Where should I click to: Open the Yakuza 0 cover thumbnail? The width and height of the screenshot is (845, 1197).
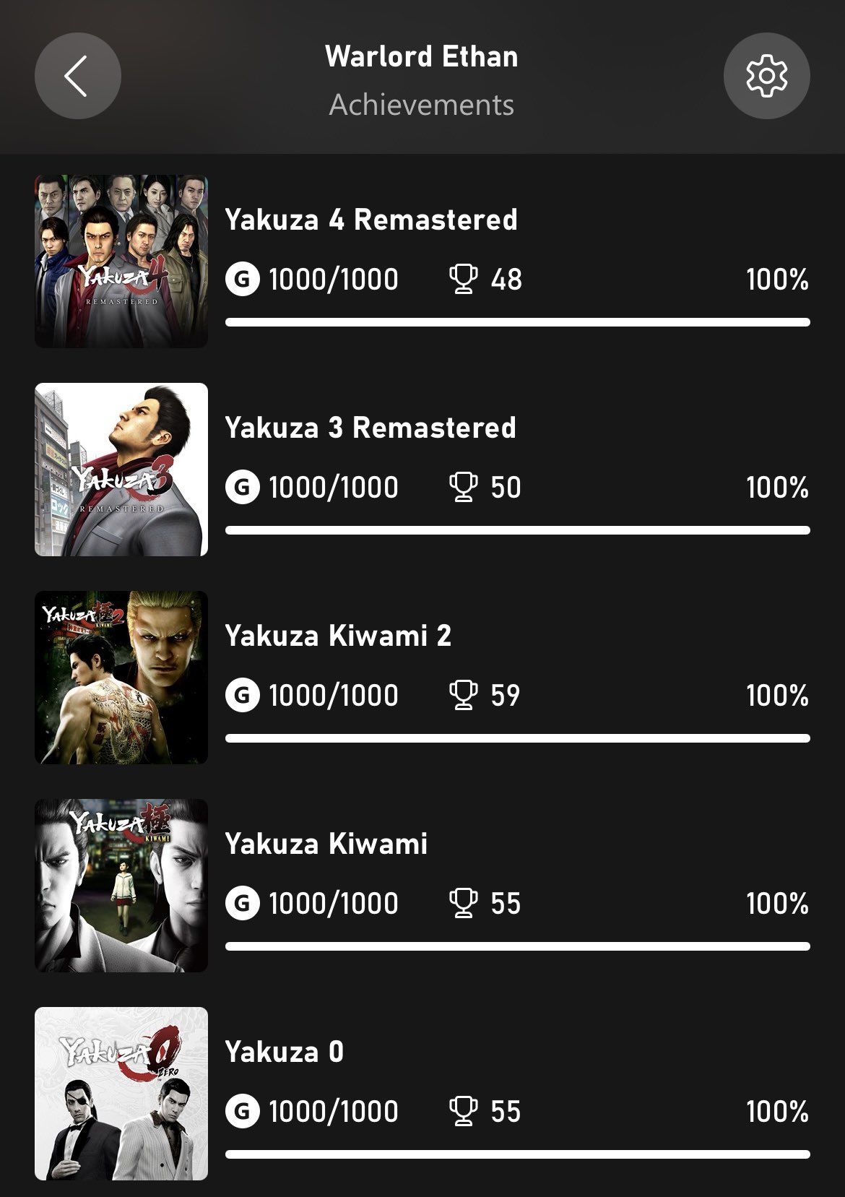click(121, 1093)
